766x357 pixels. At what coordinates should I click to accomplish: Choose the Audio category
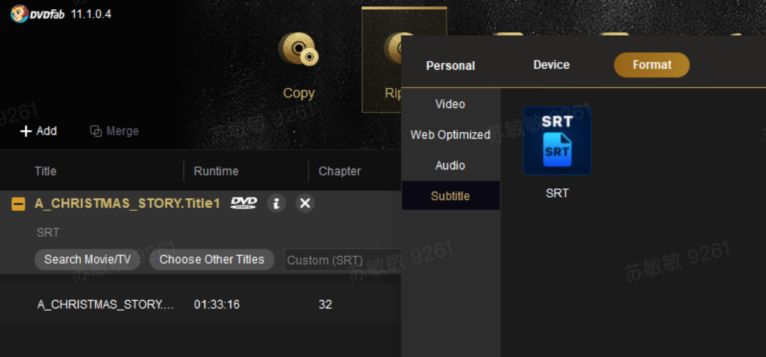(x=450, y=166)
